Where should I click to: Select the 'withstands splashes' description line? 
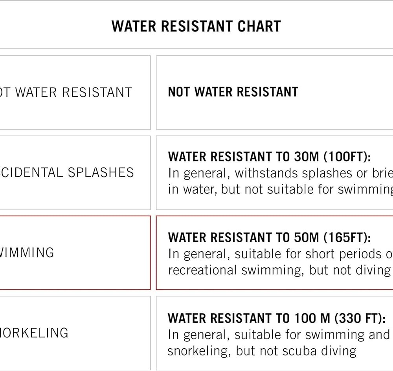click(280, 173)
